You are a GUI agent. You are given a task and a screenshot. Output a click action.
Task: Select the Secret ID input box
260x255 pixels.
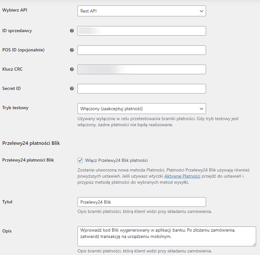click(142, 89)
